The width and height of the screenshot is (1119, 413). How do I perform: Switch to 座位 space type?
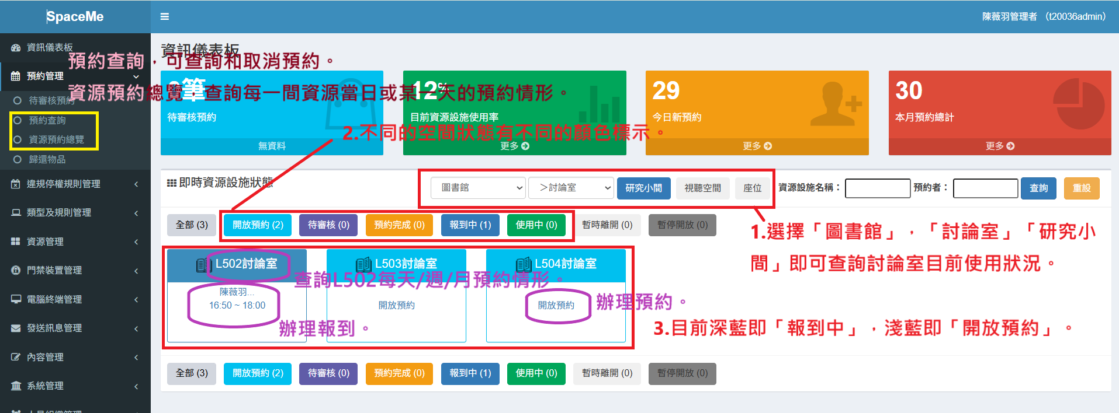click(752, 188)
